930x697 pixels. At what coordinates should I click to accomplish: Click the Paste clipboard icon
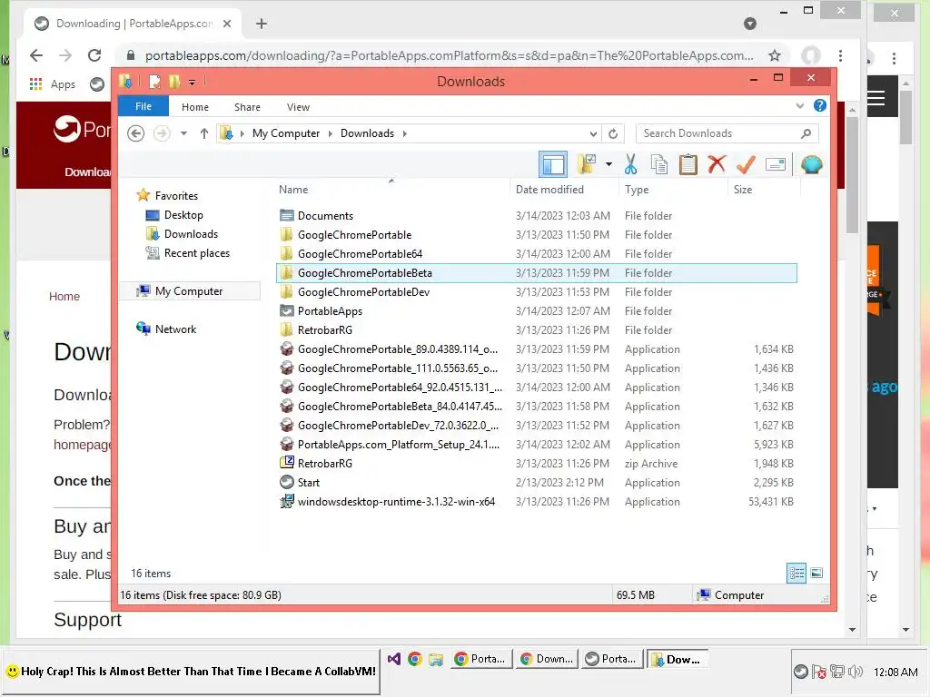tap(688, 164)
